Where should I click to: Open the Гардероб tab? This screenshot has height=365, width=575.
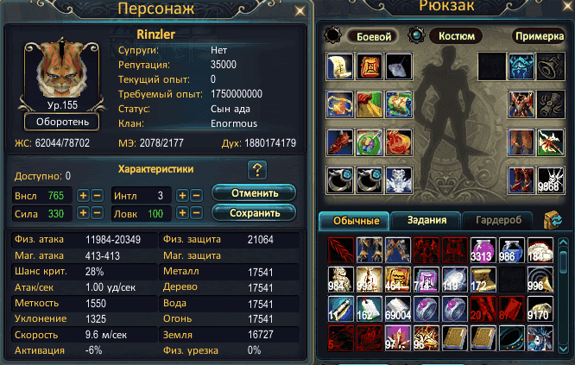click(498, 220)
